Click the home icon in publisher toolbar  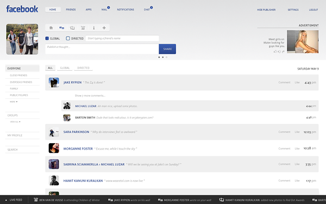click(x=51, y=28)
